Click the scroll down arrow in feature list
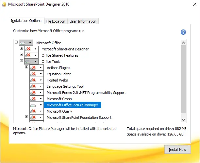200x163 pixels. 183,120
